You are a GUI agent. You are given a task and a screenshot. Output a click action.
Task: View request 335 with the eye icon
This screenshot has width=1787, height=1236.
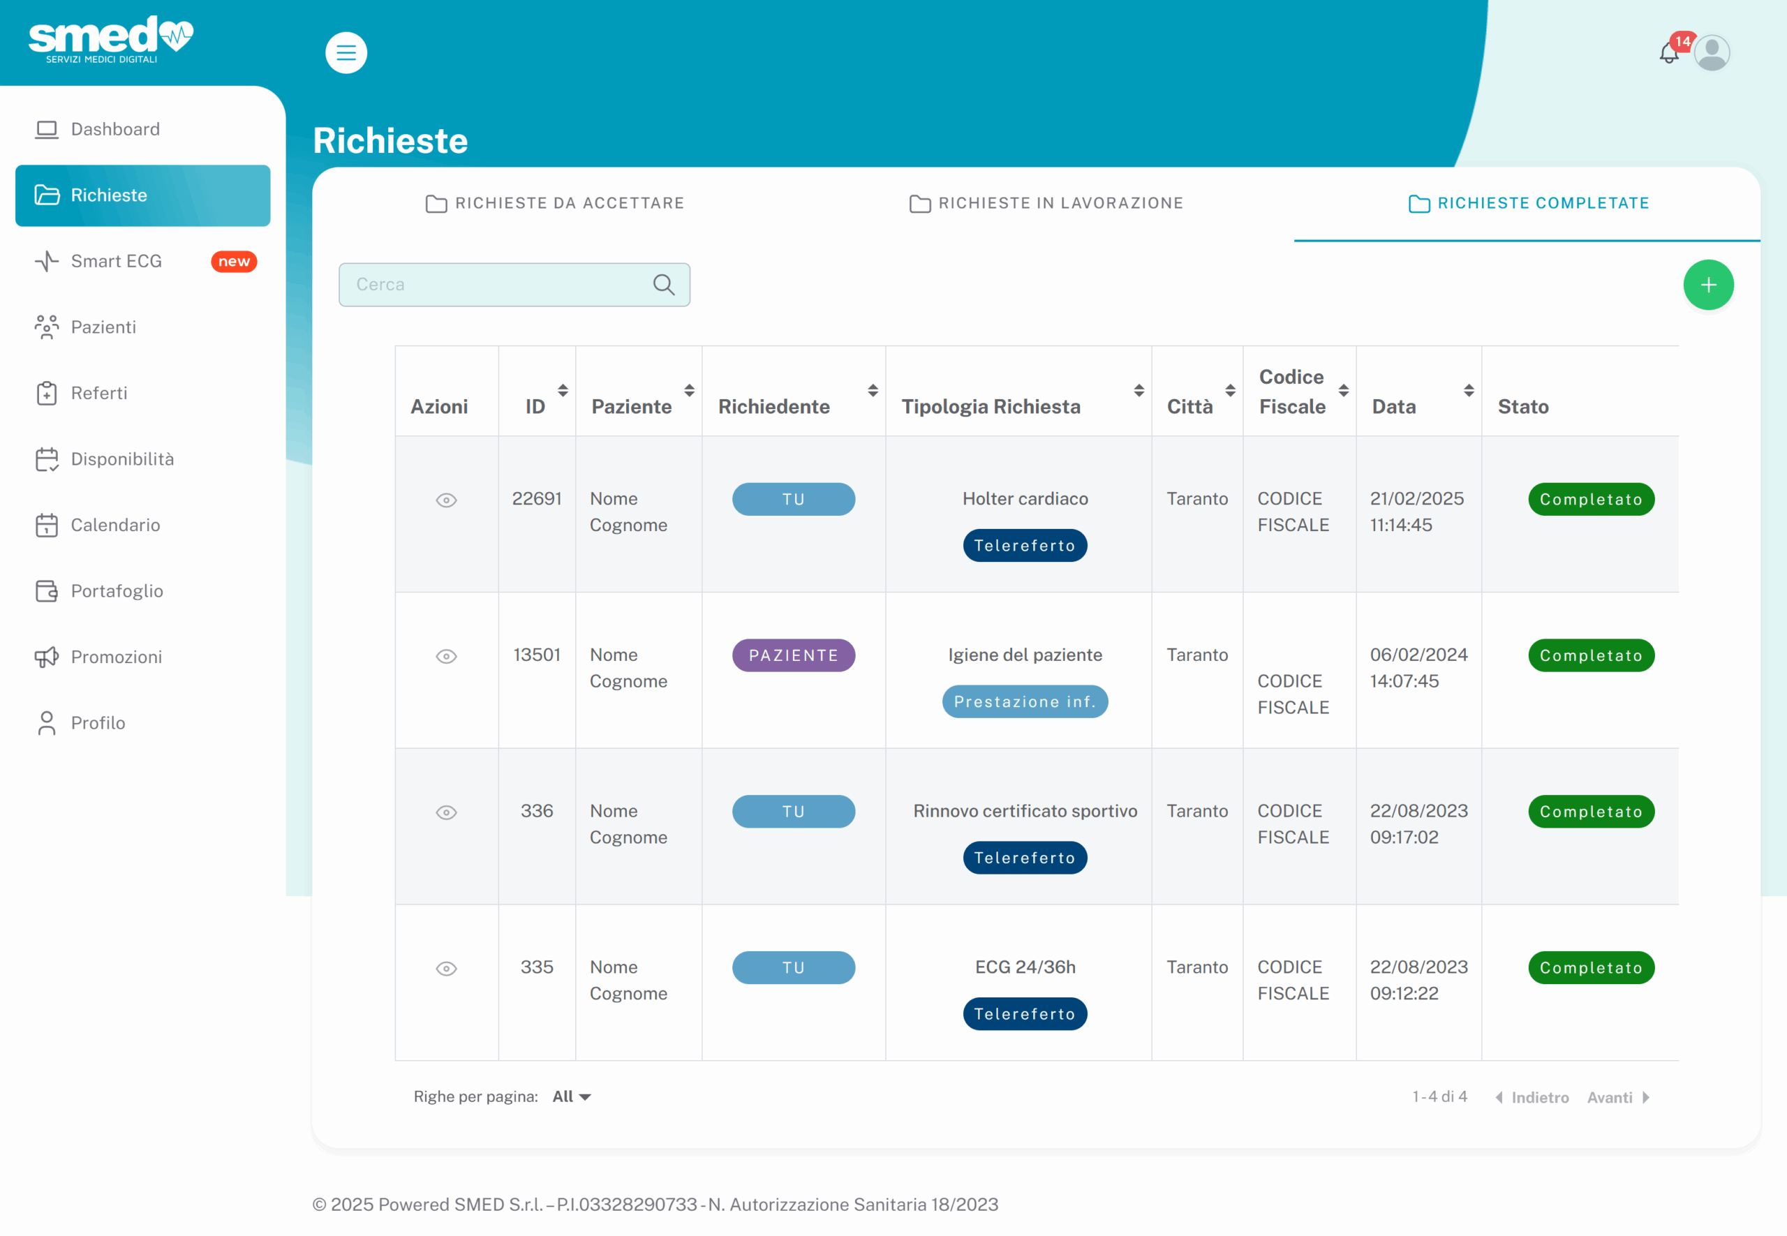coord(446,969)
